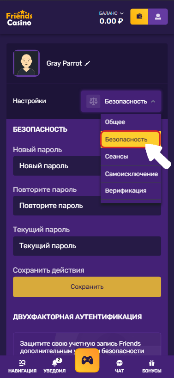
Task: Collapse the Безопасность settings dropdown
Action: point(121,102)
